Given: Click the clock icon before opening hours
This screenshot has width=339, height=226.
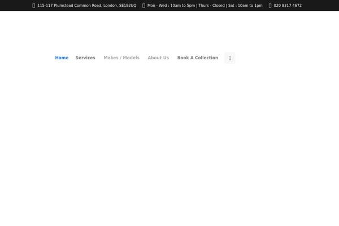Looking at the screenshot, I should [x=144, y=6].
